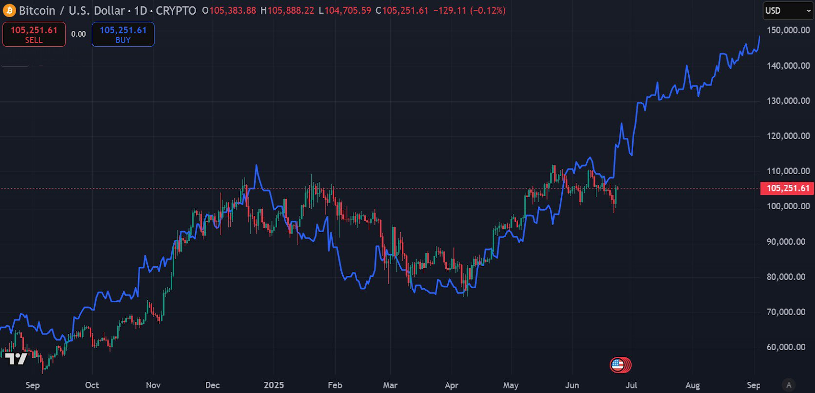Click the Dec label on the time axis
The image size is (815, 393).
(x=212, y=385)
